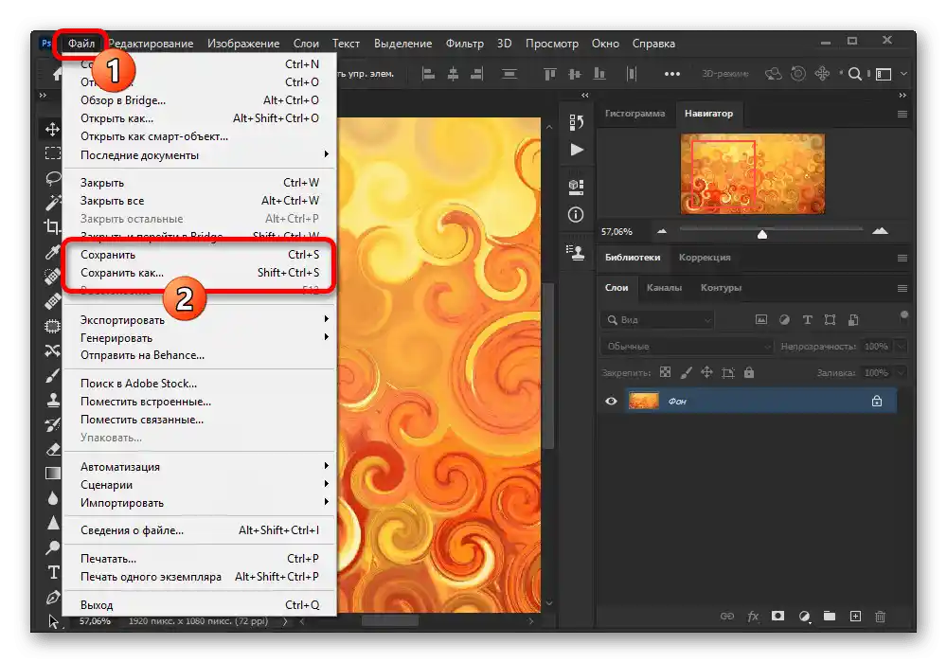Click the Navigator preview thumbnail

pos(753,174)
